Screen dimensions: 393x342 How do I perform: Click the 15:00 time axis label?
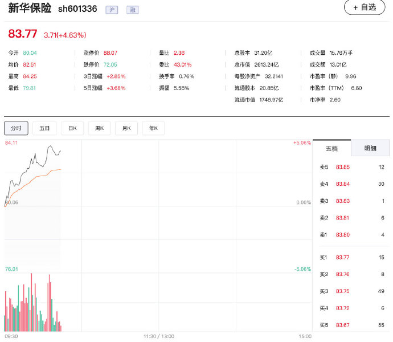pos(305,336)
